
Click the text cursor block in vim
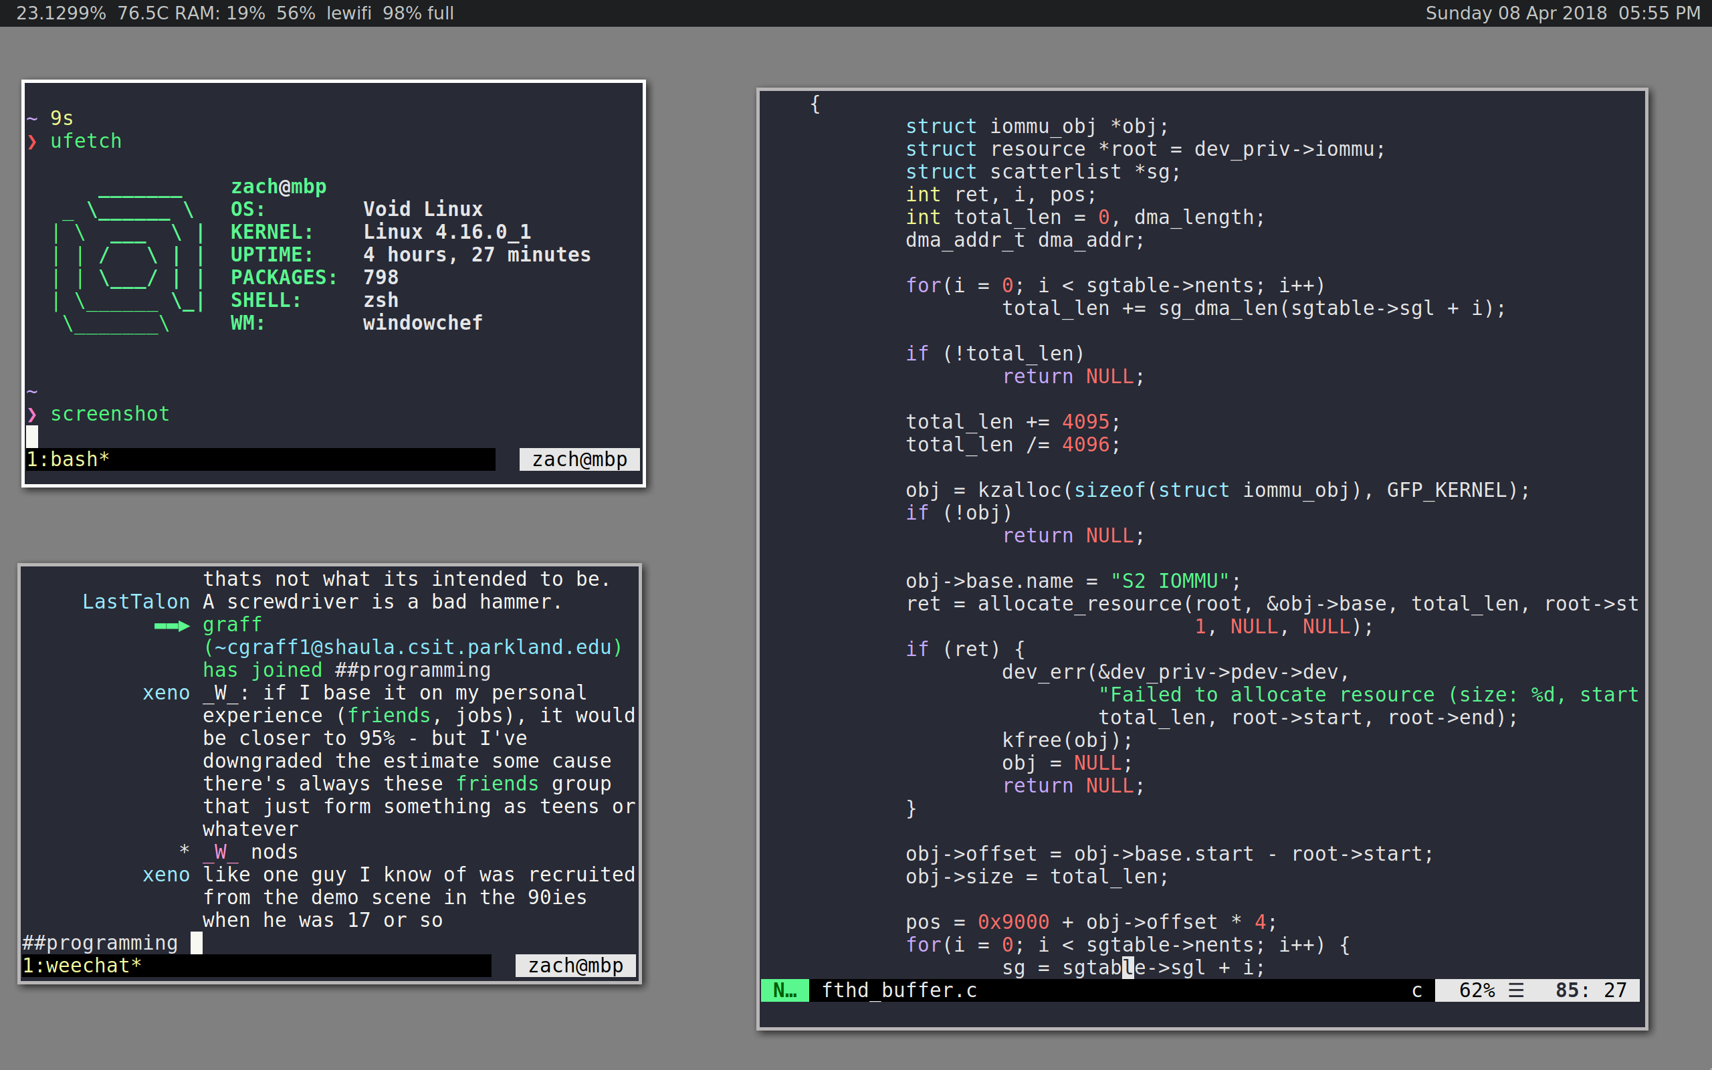pyautogui.click(x=1128, y=968)
